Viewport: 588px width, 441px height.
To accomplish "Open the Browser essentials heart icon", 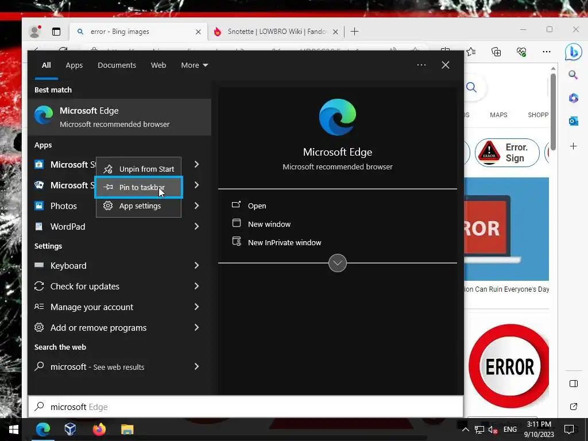I will 521,52.
